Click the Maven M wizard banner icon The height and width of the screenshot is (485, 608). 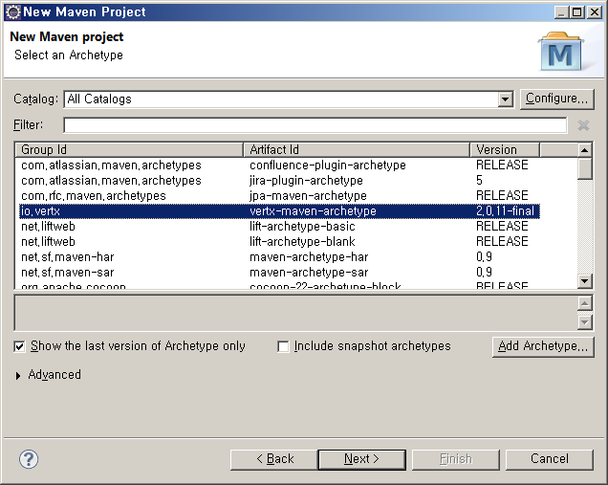561,52
